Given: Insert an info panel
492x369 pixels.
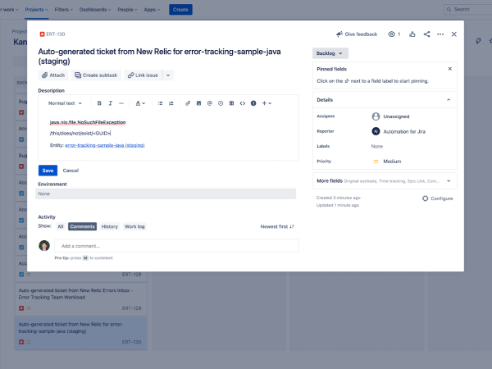Looking at the screenshot, I should point(253,103).
